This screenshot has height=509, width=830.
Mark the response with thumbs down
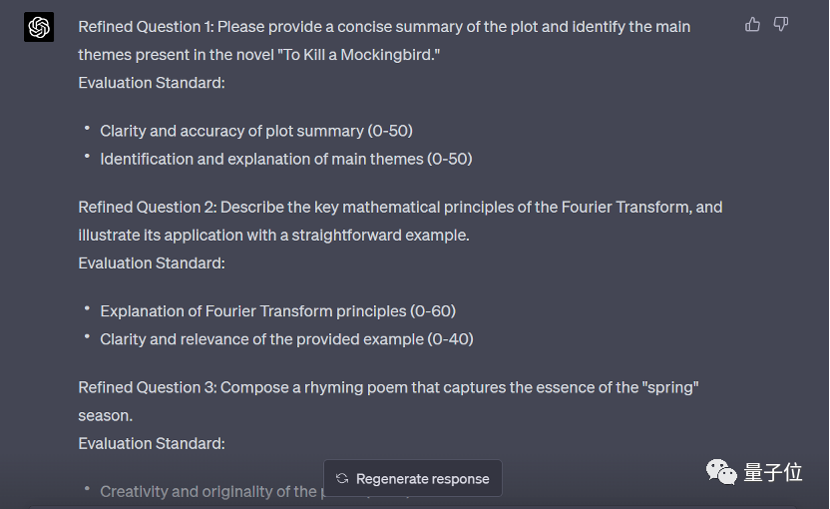[781, 24]
